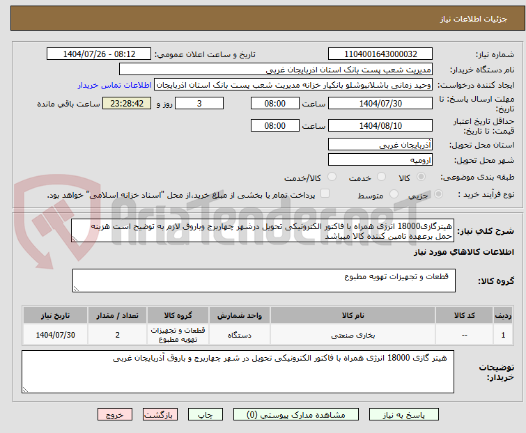Click the response deadline date 1404/07/30 field
526x433 pixels.
click(380, 103)
